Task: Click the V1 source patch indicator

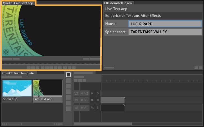Action: tap(76, 100)
